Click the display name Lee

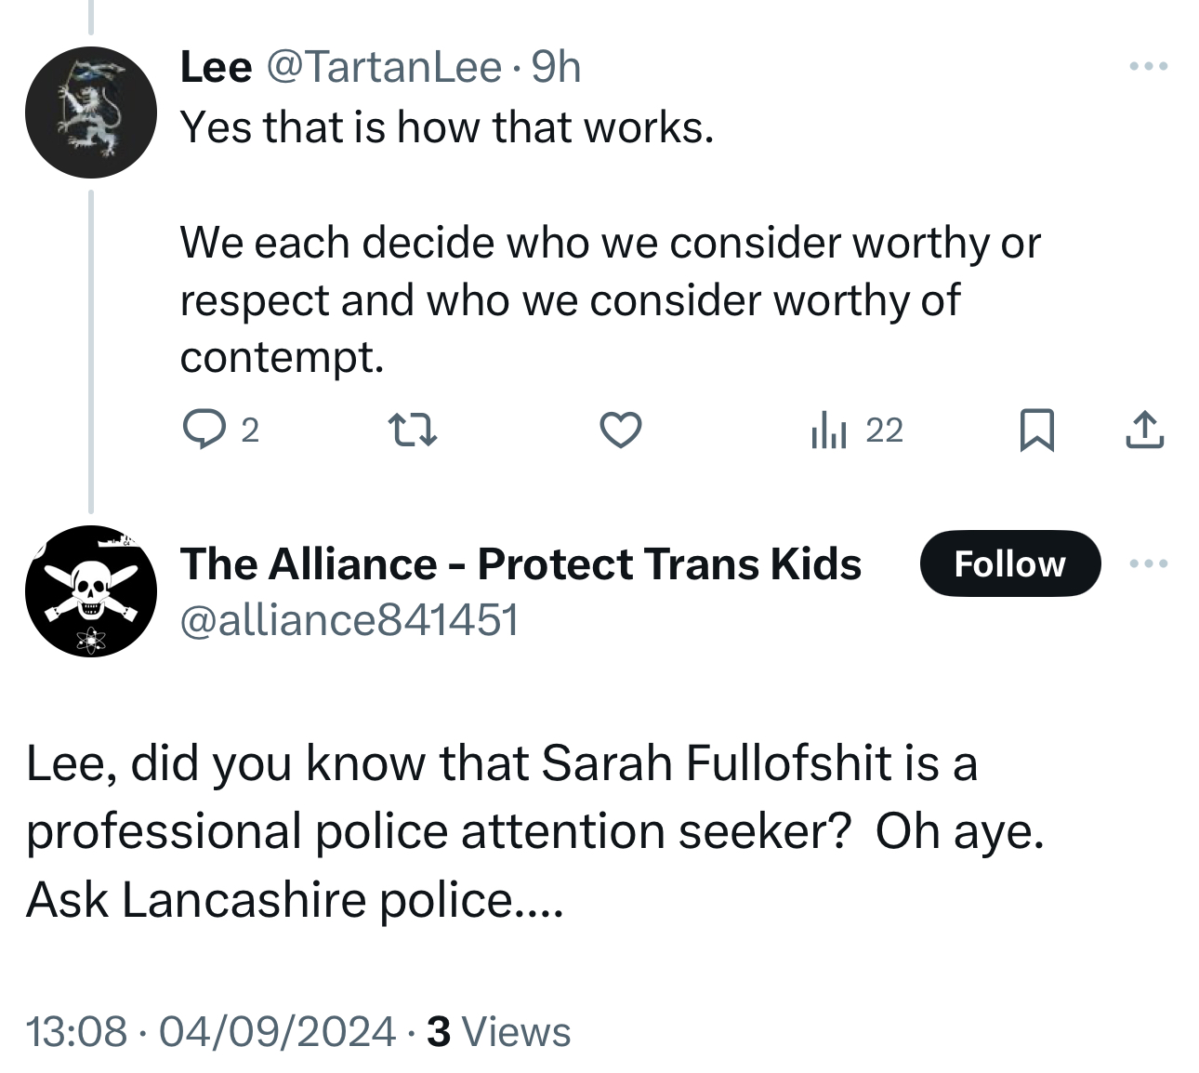(x=216, y=67)
